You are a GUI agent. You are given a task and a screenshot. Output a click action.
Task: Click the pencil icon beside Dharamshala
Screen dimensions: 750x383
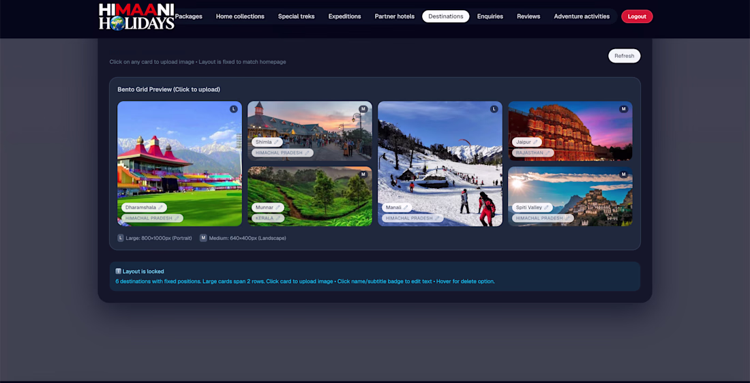160,208
